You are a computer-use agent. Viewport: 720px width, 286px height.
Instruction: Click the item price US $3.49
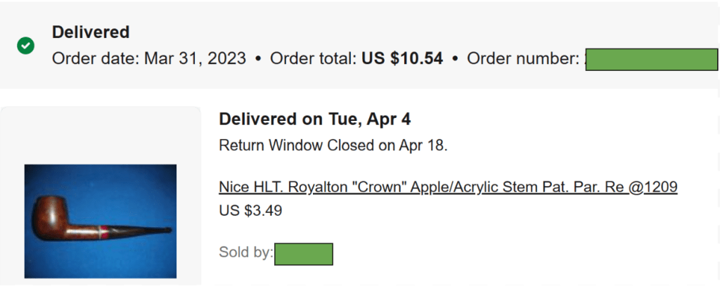tap(250, 210)
